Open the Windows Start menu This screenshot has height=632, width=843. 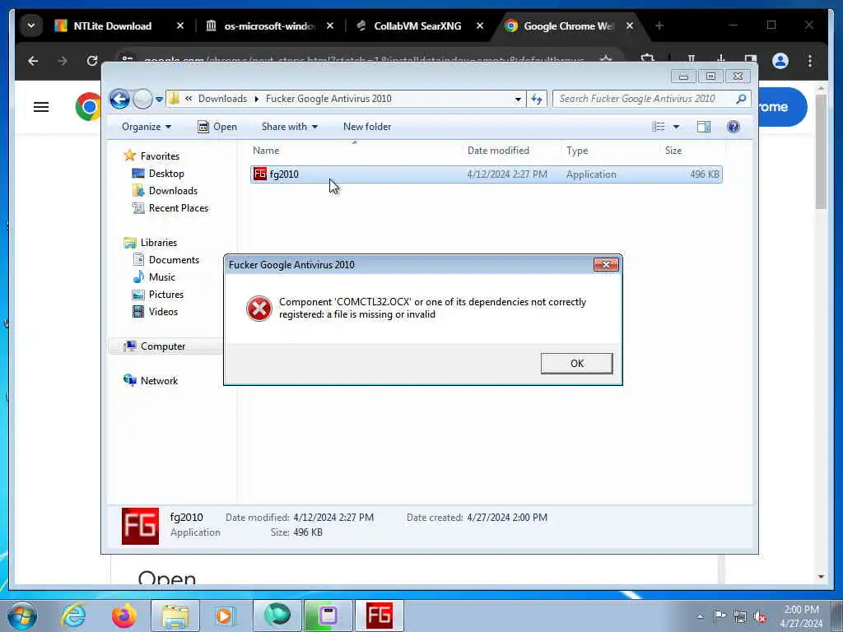point(21,616)
